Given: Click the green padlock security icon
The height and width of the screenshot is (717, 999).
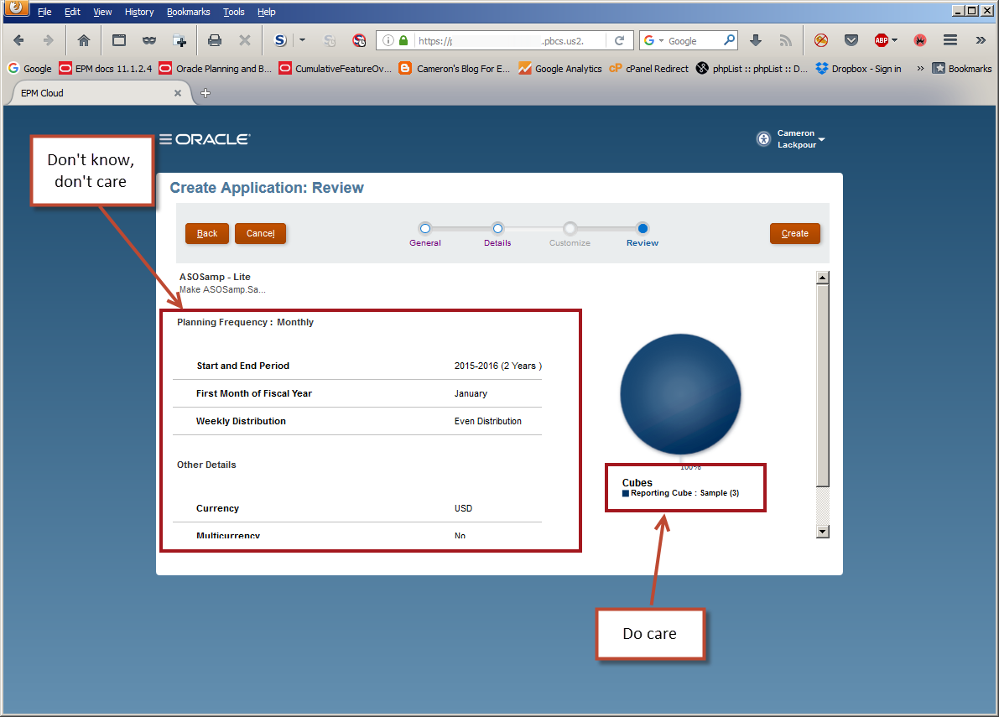Looking at the screenshot, I should pos(403,40).
